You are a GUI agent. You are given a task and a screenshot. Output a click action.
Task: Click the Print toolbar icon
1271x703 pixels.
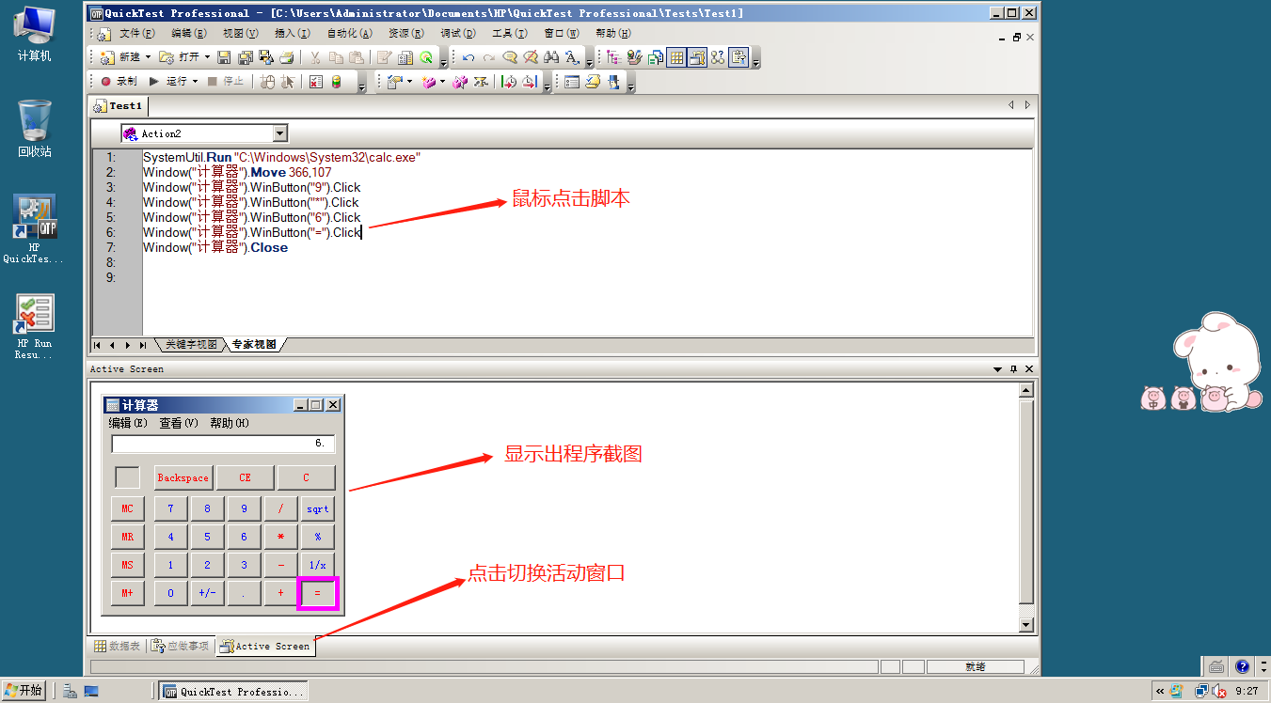[287, 57]
